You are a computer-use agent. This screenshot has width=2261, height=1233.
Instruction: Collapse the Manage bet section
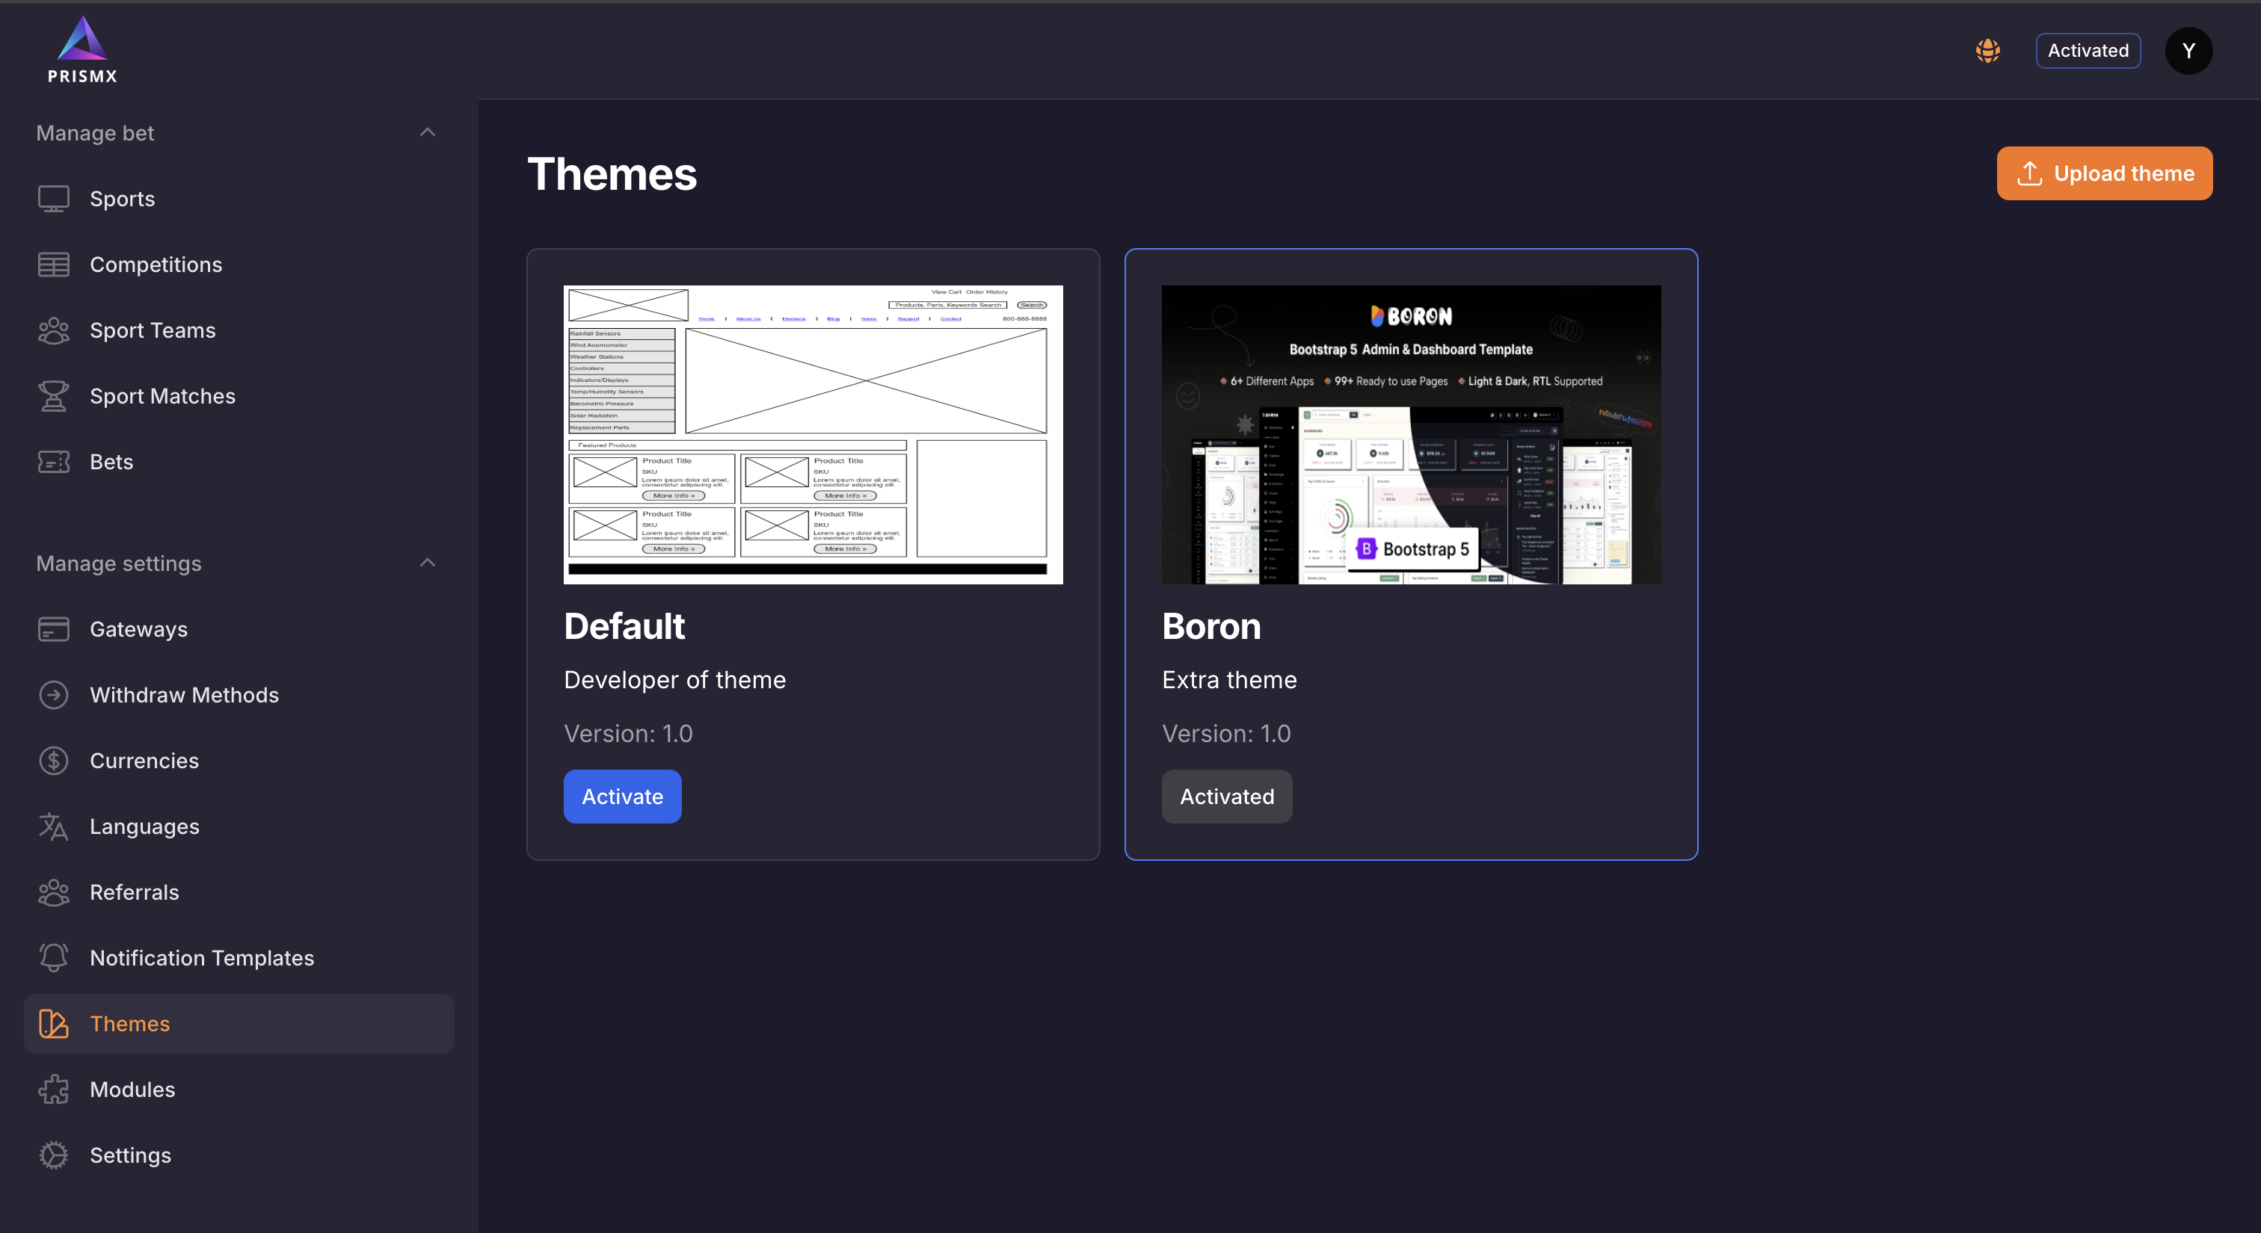pos(428,133)
